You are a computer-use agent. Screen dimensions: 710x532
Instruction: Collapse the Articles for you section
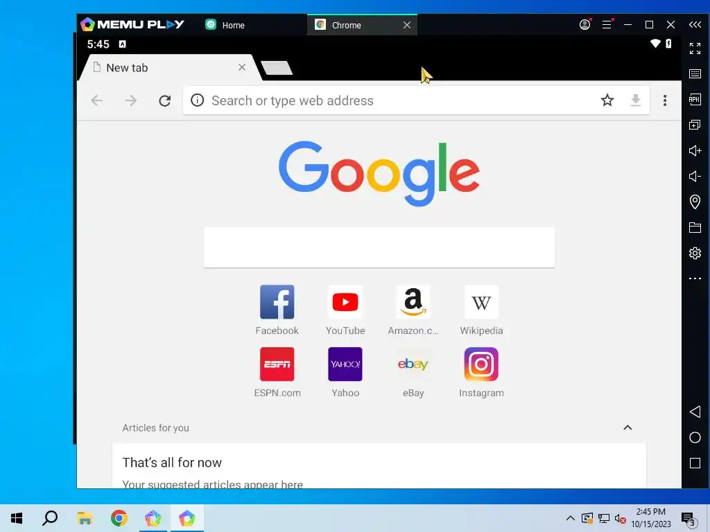(627, 427)
